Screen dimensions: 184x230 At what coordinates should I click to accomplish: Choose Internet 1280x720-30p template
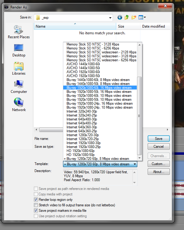click(x=100, y=135)
